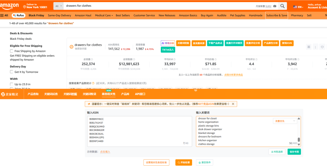Click the 产品属性分析 button
Image resolution: width=327 pixels, height=166 pixels.
[271, 43]
